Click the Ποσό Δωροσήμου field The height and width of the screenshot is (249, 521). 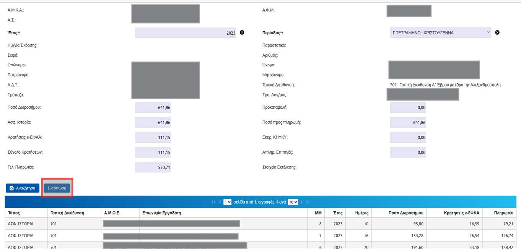tap(153, 108)
